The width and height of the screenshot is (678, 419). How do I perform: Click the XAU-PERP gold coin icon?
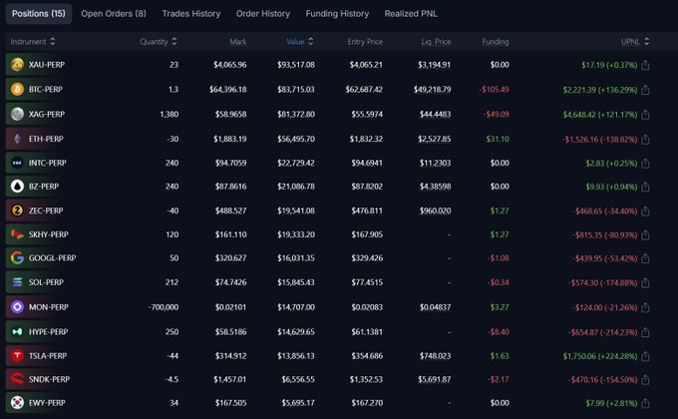click(x=17, y=65)
